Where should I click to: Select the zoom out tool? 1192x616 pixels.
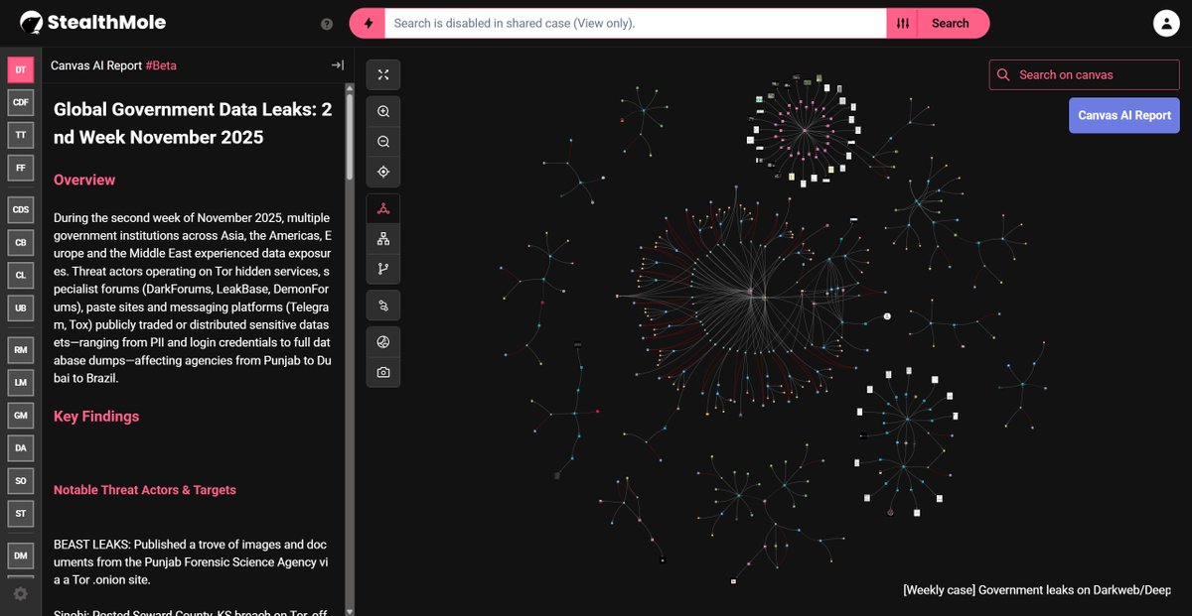[382, 141]
